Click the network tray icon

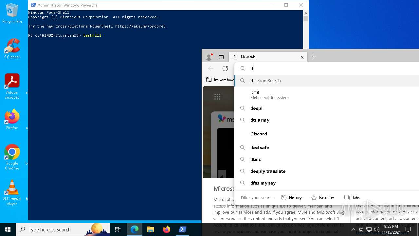coord(369,229)
